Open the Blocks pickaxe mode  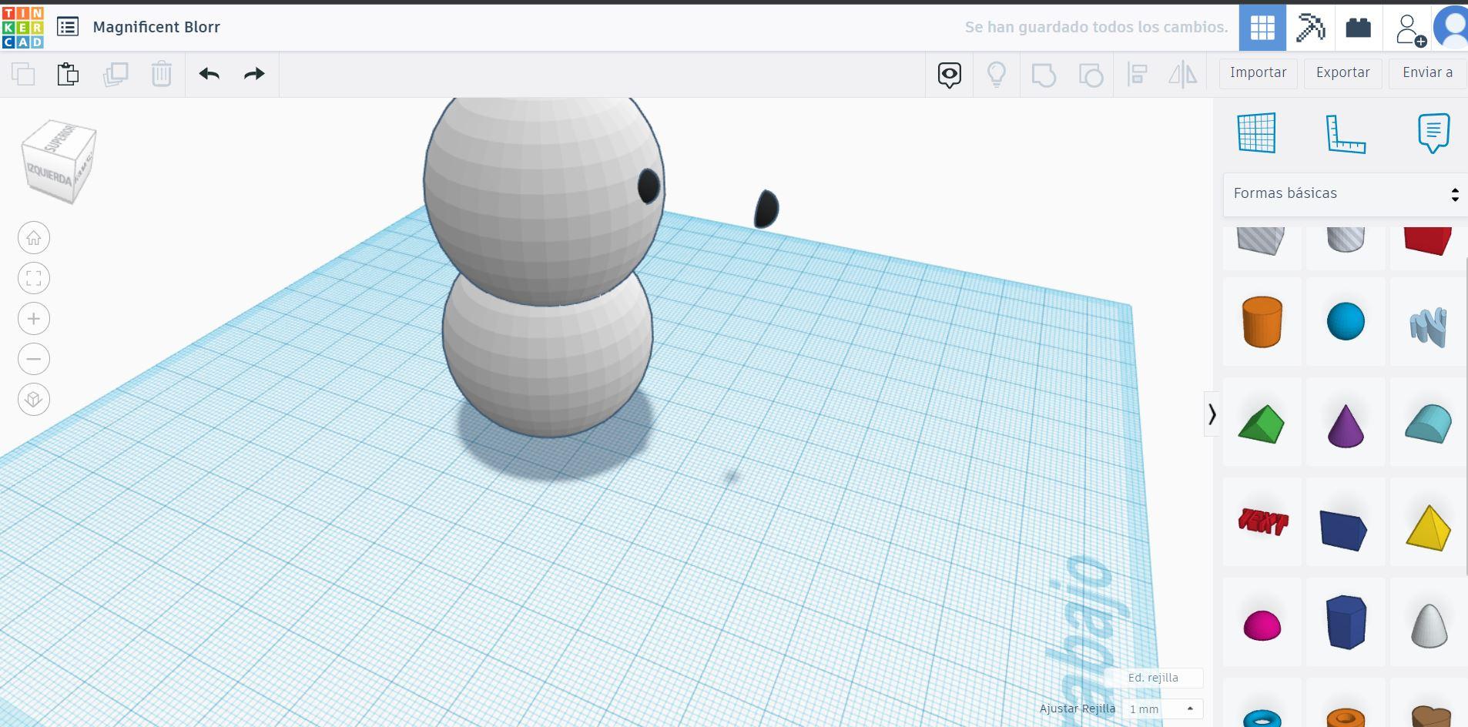point(1310,28)
